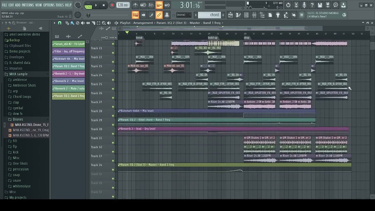This screenshot has width=375, height=211.
Task: Stop playback with the stop button
Action: [104, 5]
